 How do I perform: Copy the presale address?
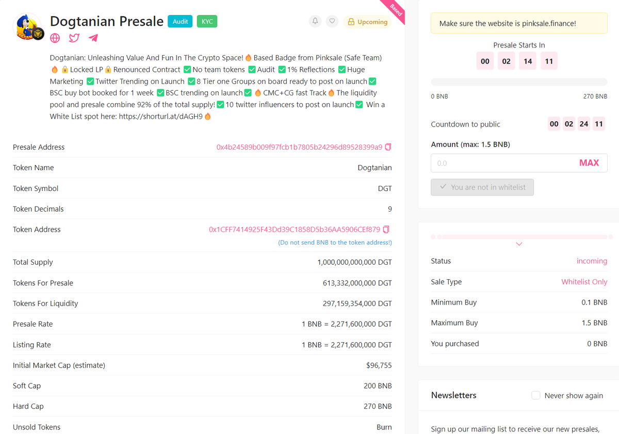pyautogui.click(x=388, y=147)
